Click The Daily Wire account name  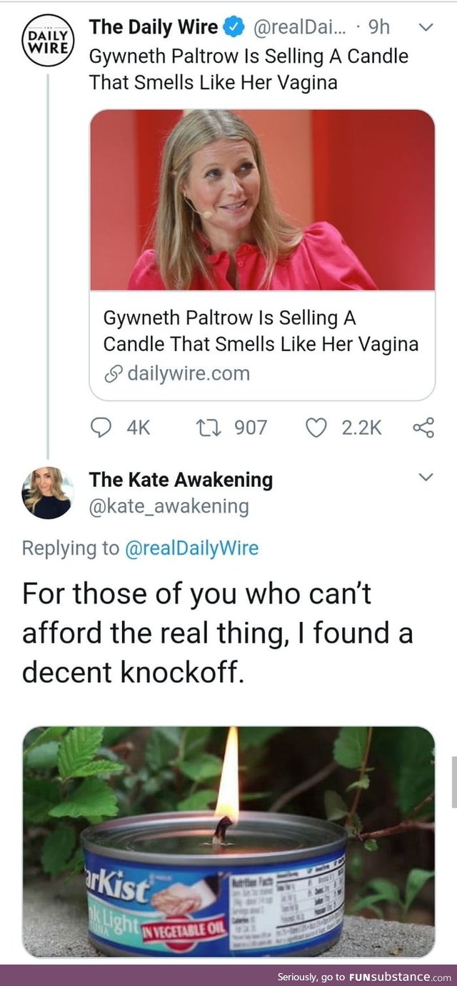[x=153, y=28]
